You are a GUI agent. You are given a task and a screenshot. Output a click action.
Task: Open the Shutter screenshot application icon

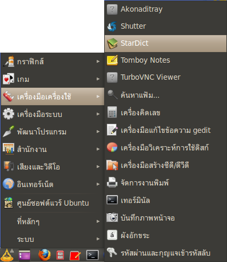pyautogui.click(x=112, y=27)
